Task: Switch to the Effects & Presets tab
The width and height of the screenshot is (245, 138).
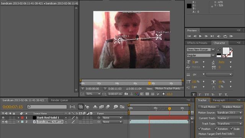Action: click(x=197, y=43)
